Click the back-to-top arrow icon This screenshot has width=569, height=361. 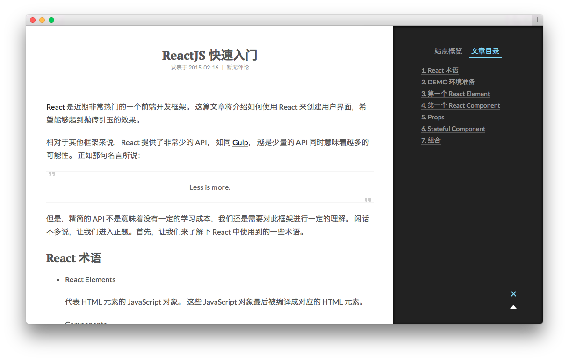pyautogui.click(x=513, y=307)
